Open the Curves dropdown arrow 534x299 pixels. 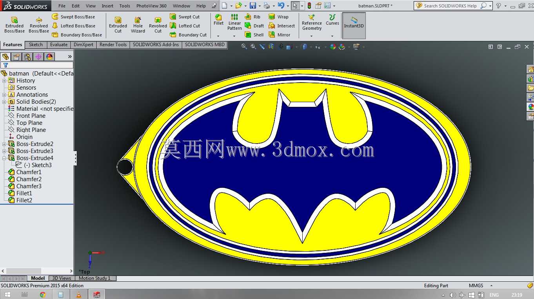coord(332,36)
